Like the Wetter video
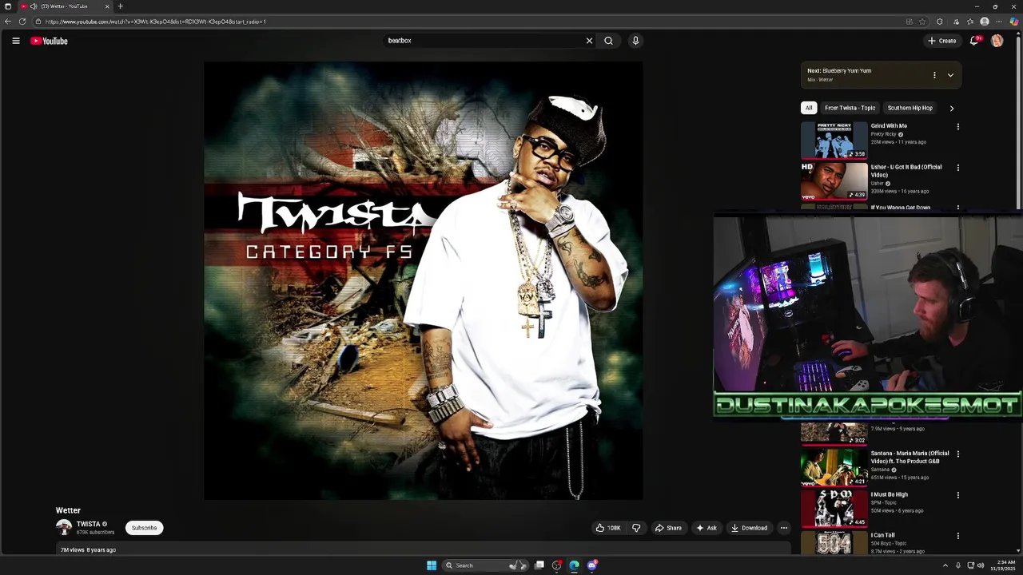This screenshot has height=575, width=1023. point(608,528)
